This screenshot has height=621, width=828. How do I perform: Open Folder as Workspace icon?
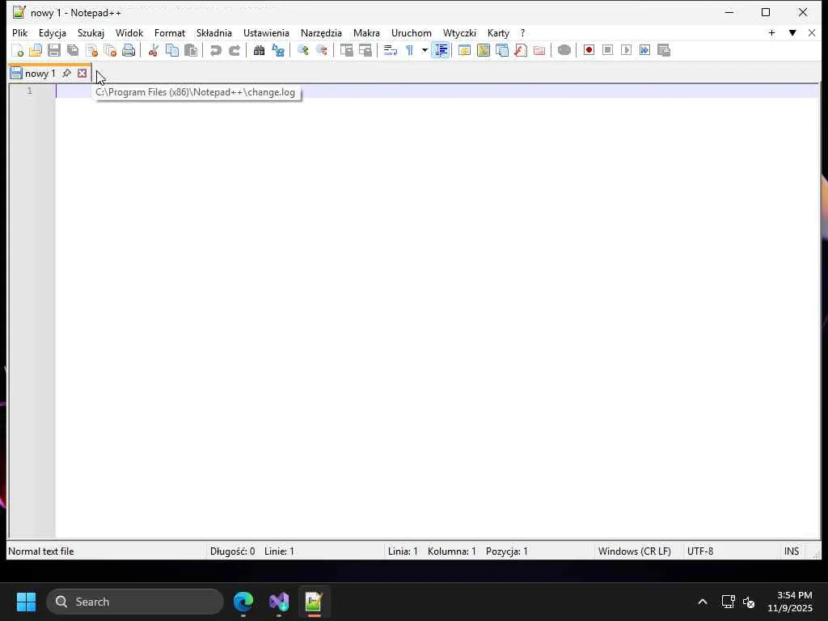click(x=539, y=51)
